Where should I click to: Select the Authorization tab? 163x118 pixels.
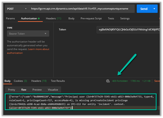29,19
